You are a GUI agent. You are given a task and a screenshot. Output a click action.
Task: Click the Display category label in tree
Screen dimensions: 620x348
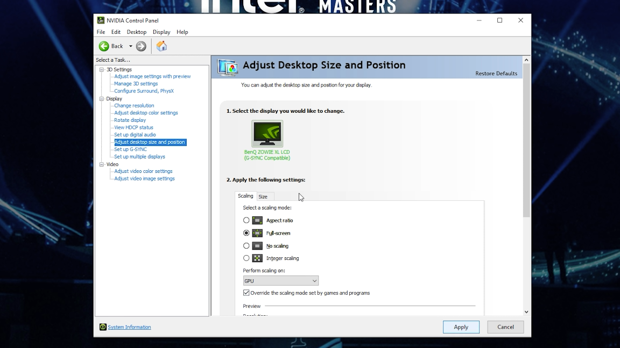pos(114,99)
